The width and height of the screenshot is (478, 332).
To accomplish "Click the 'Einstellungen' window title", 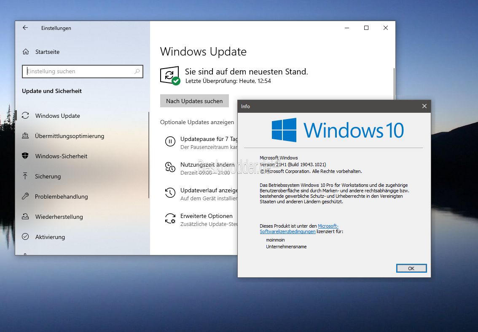I will [56, 28].
